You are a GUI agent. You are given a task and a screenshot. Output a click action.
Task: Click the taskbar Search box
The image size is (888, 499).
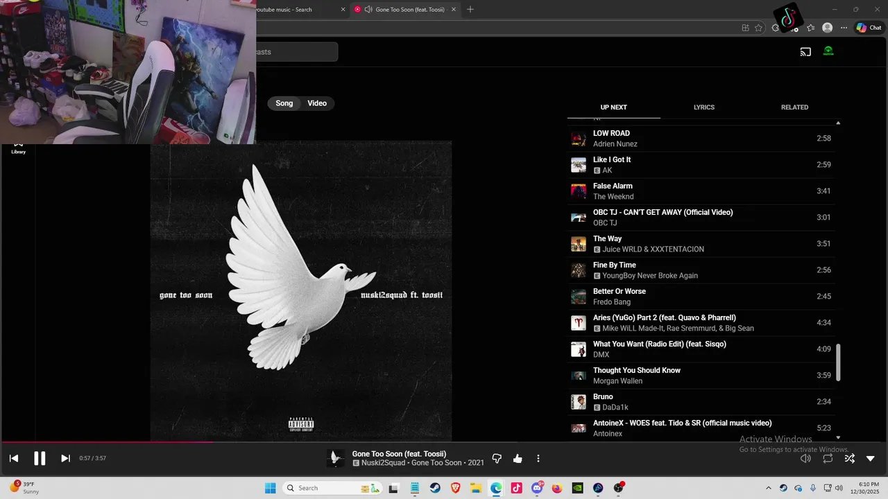click(333, 488)
